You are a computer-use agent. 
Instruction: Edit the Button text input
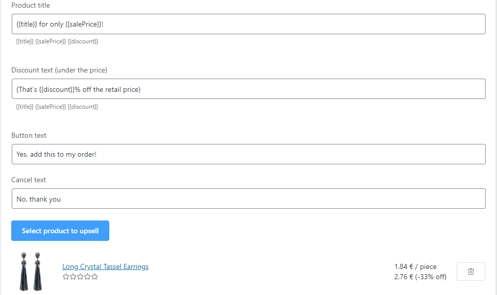[x=248, y=154]
